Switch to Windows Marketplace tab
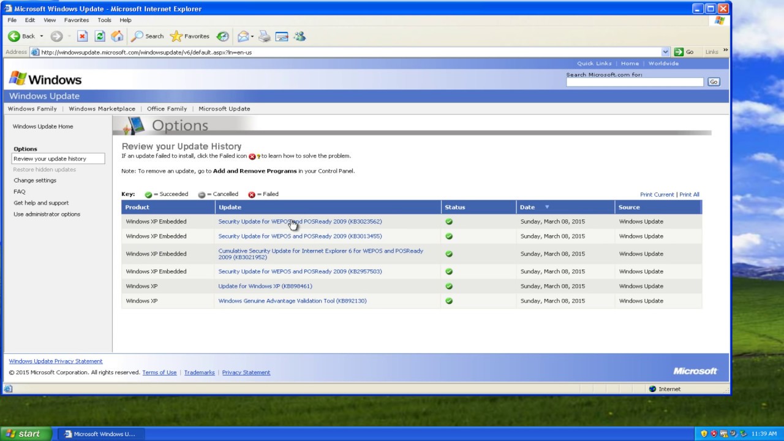The width and height of the screenshot is (784, 441). click(102, 109)
